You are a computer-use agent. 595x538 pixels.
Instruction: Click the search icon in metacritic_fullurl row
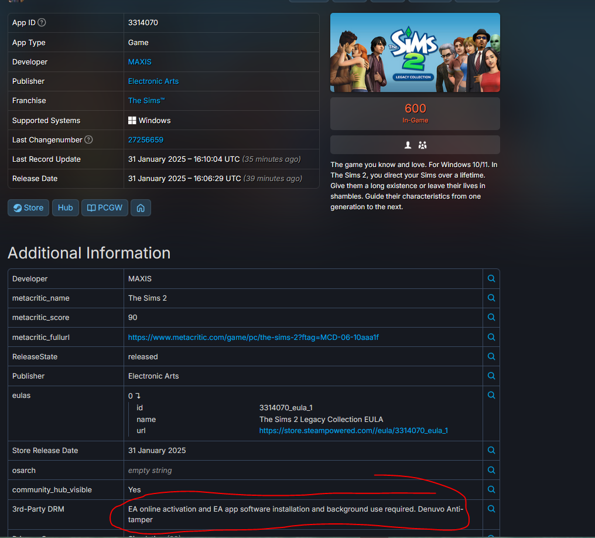[491, 337]
